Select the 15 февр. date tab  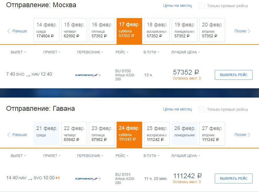click(x=74, y=30)
